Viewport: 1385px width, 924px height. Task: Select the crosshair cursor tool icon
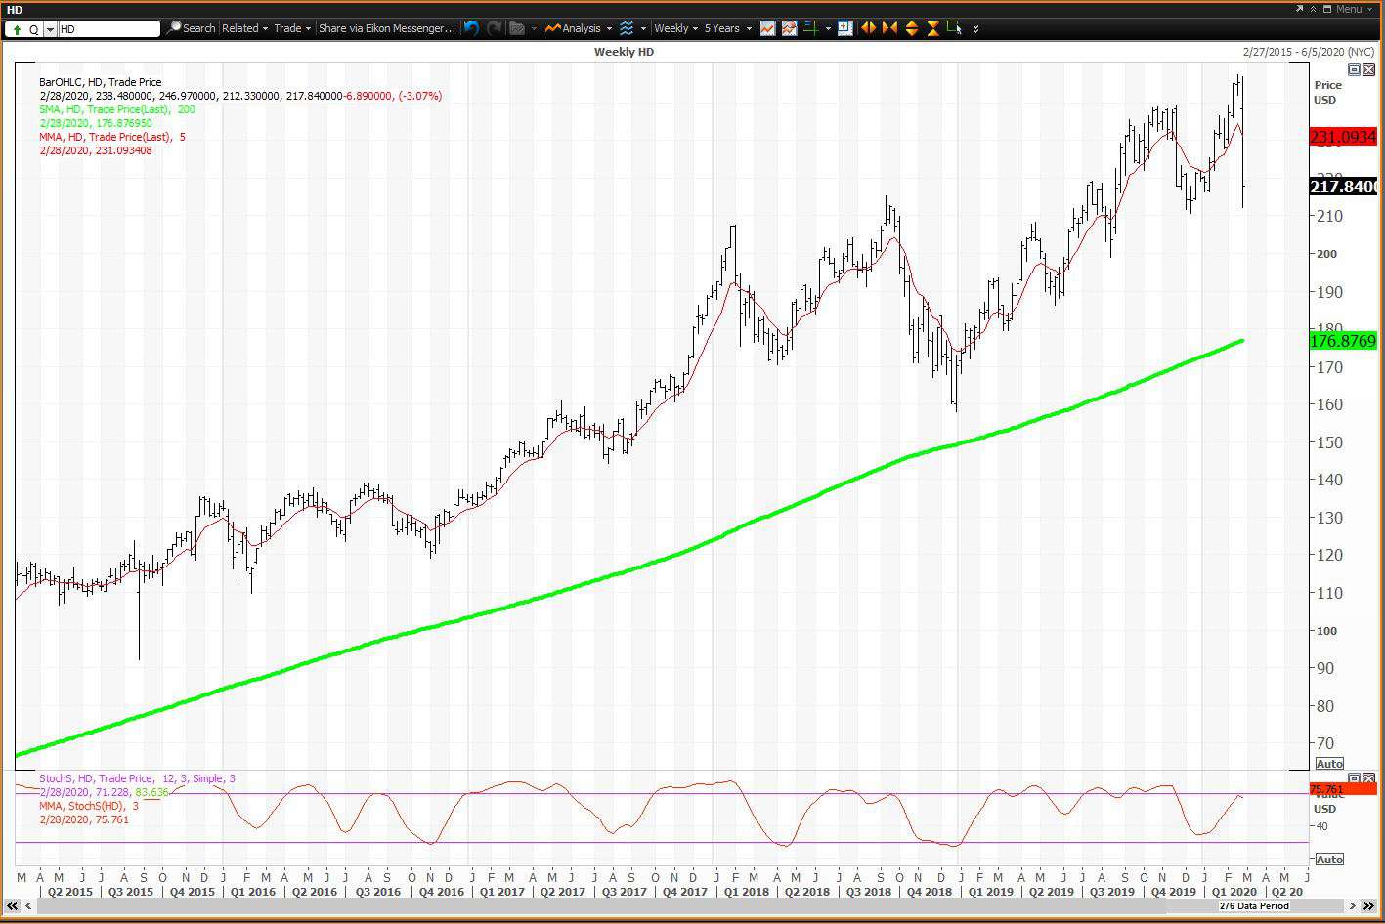click(812, 27)
